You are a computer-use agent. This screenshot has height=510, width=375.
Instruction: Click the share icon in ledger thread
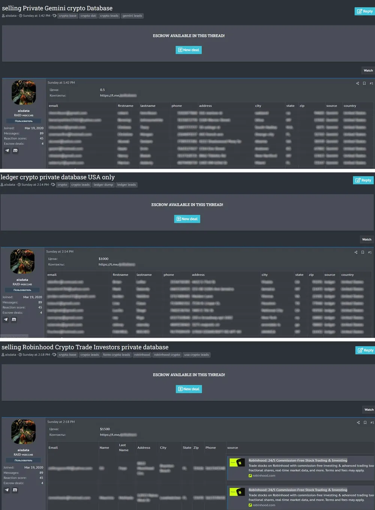(356, 252)
